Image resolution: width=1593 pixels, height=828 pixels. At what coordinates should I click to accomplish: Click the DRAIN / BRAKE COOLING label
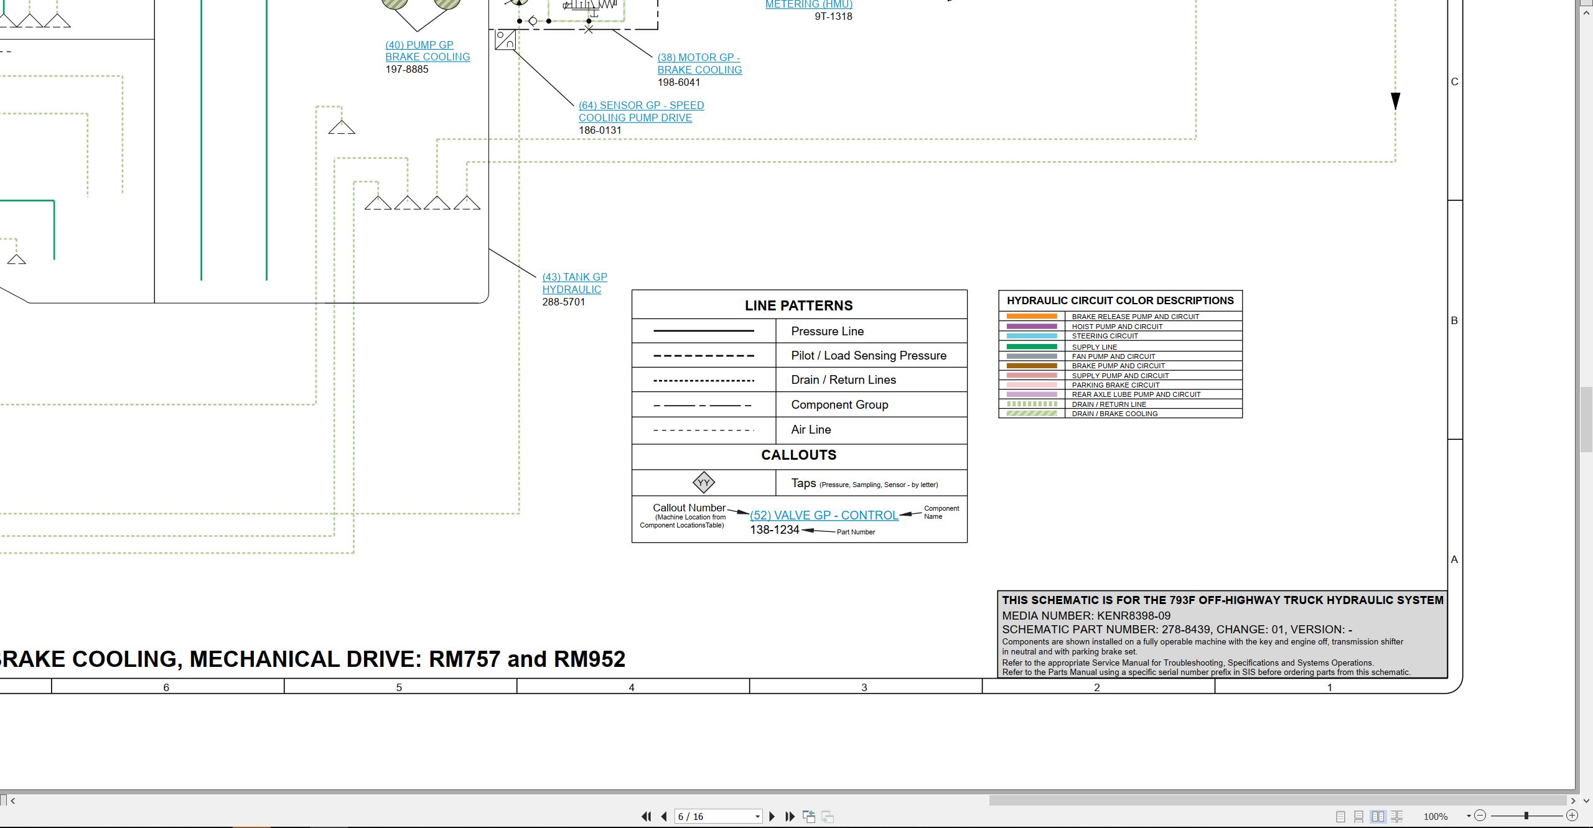(1114, 414)
